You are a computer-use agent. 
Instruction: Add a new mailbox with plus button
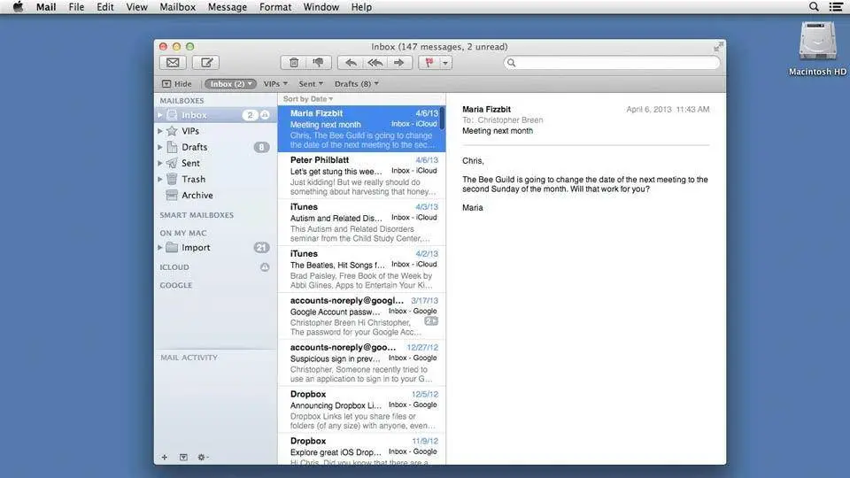(x=165, y=458)
